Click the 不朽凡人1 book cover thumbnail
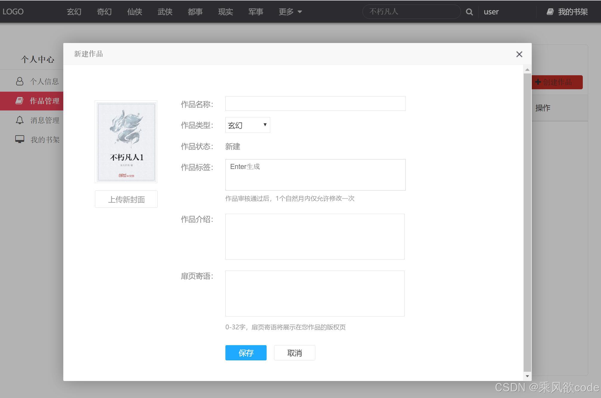Screen dimensions: 601x398 click(126, 142)
